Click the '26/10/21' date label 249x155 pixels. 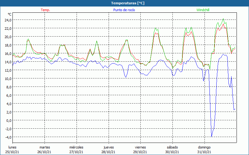point(44,152)
